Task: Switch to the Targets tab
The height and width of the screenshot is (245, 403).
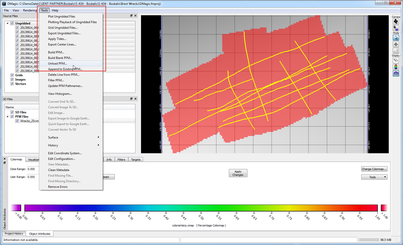Action: [x=136, y=160]
